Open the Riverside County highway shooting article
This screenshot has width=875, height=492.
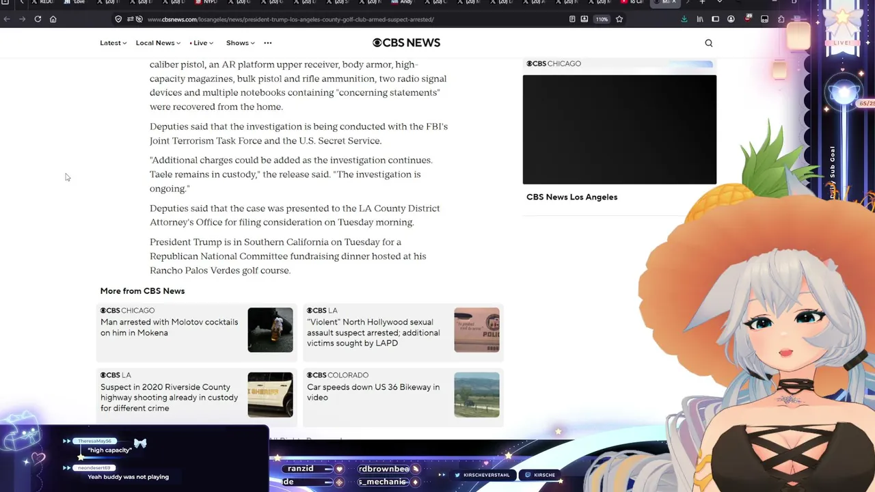[170, 398]
